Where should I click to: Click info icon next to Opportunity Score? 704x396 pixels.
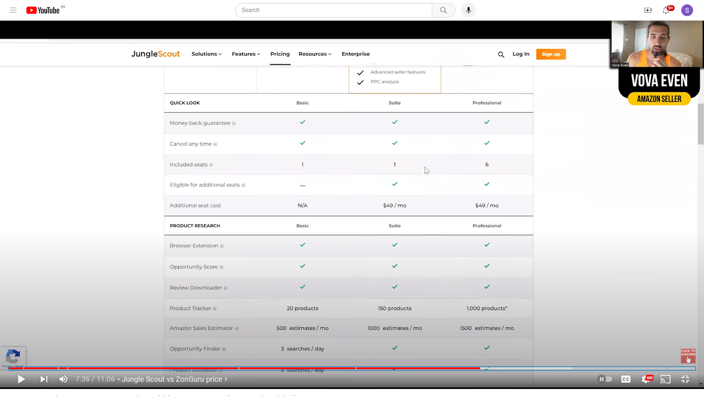click(x=221, y=267)
